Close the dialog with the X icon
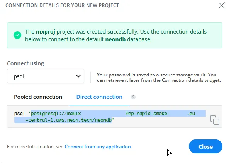The height and width of the screenshot is (163, 229). point(222,5)
